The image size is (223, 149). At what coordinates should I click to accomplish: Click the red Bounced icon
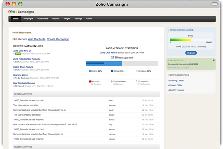click(x=90, y=81)
